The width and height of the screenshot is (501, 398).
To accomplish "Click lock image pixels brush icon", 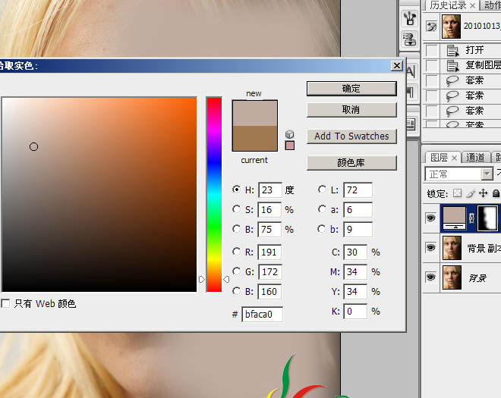I will click(470, 193).
